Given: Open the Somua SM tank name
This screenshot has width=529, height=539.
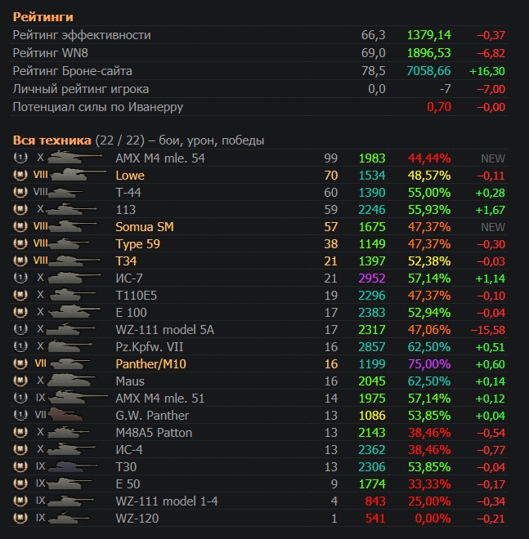Looking at the screenshot, I should (x=144, y=226).
